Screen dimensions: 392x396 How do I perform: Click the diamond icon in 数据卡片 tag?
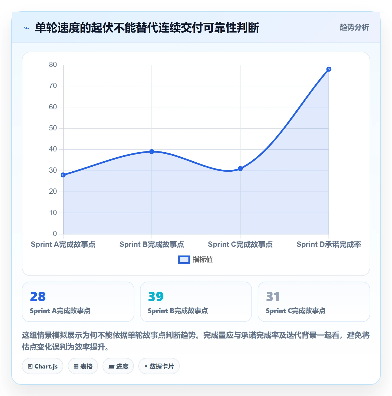[146, 366]
